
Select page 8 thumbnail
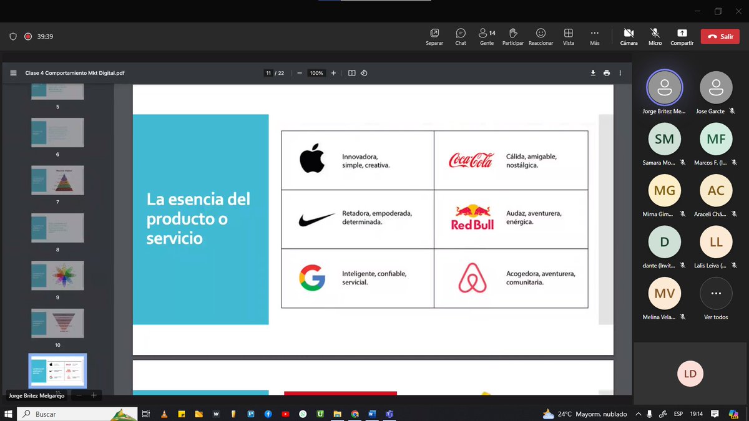(x=57, y=228)
